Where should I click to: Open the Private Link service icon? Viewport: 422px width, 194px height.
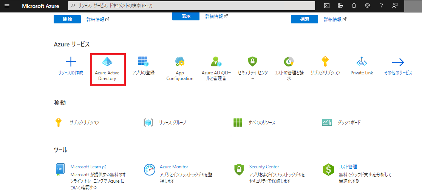[362, 62]
